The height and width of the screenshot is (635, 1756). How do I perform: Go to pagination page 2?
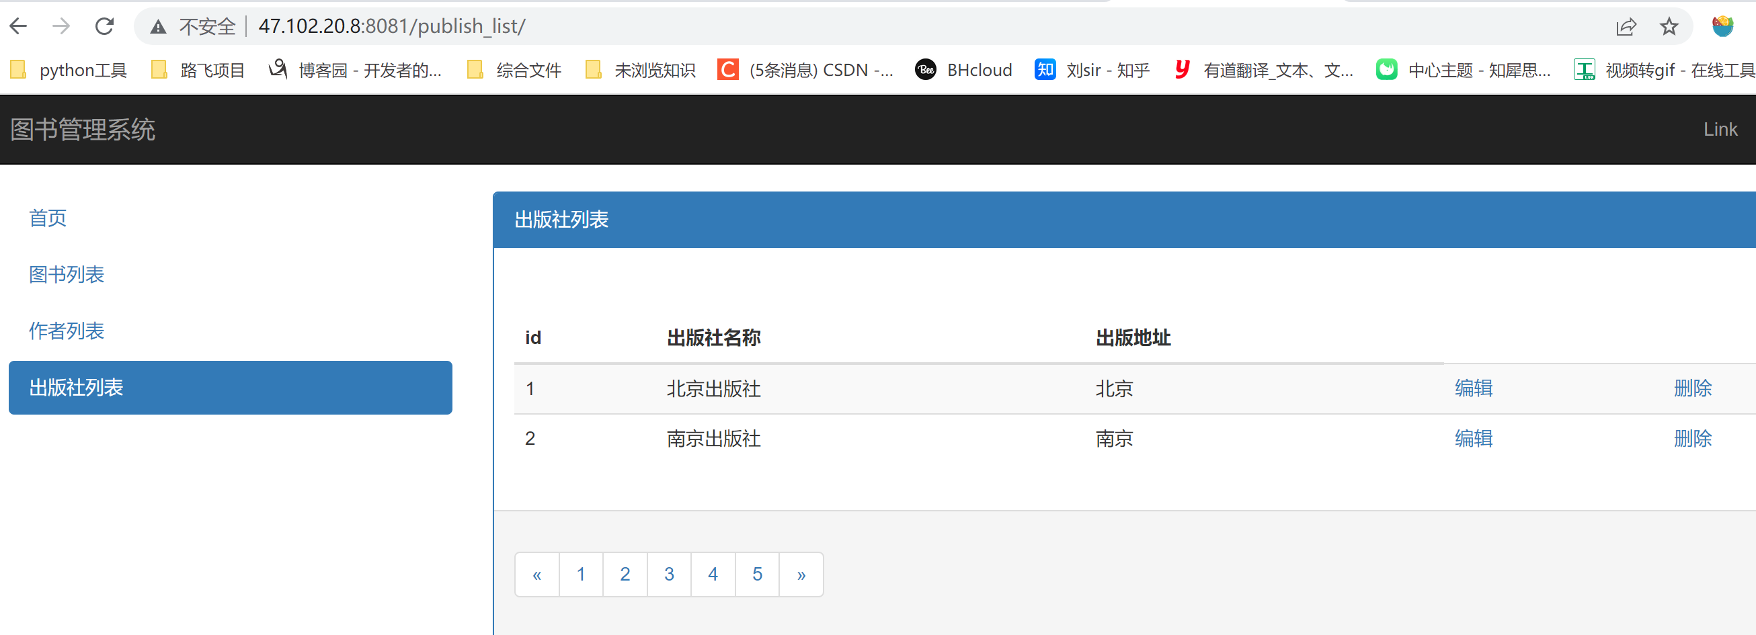point(625,575)
